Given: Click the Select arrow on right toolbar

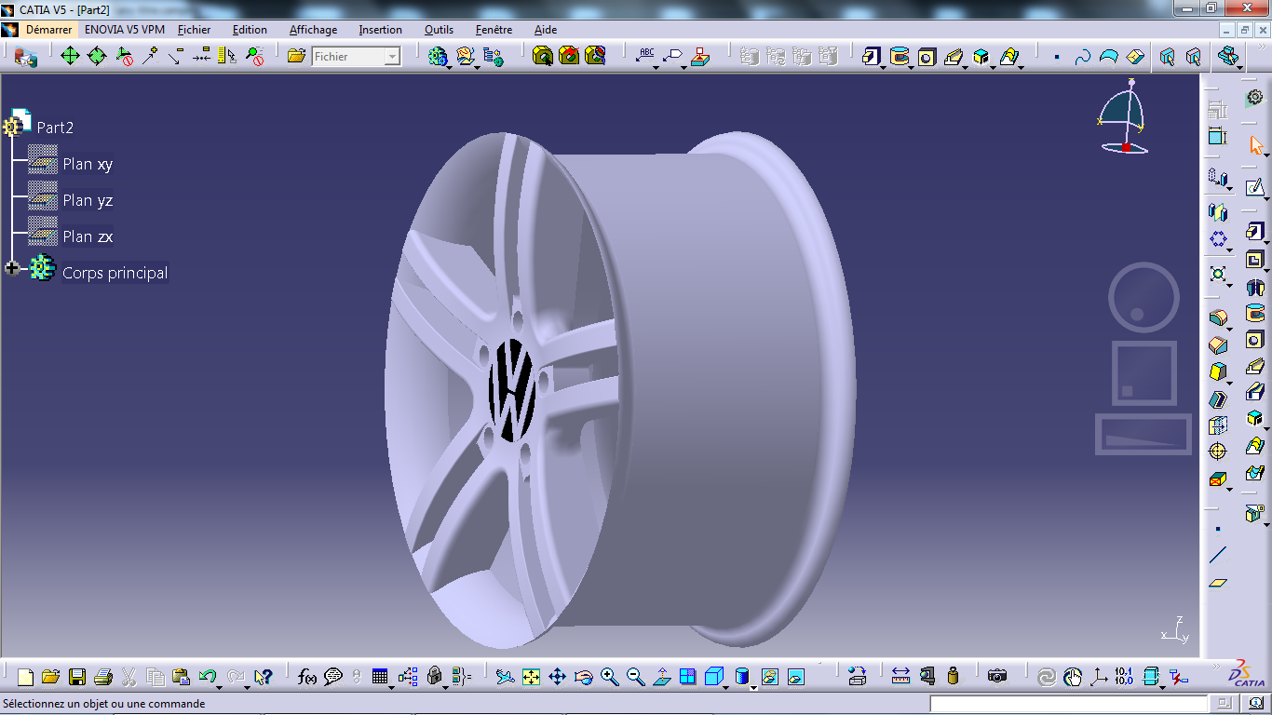Looking at the screenshot, I should pyautogui.click(x=1255, y=146).
